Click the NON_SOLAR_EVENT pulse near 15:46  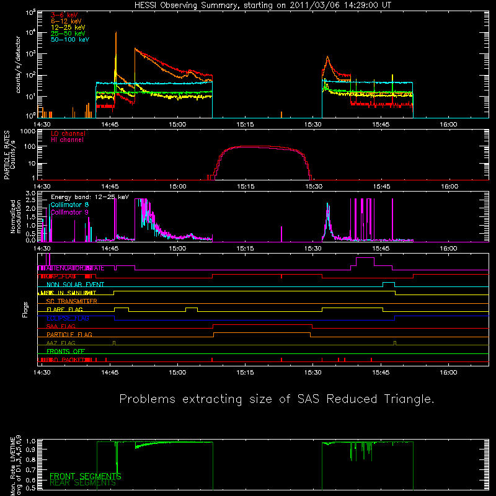click(389, 283)
